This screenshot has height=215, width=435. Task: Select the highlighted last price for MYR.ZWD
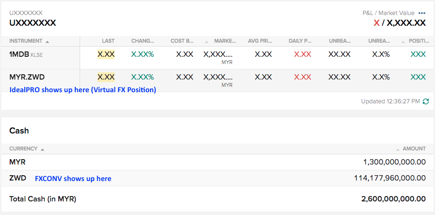(x=106, y=77)
